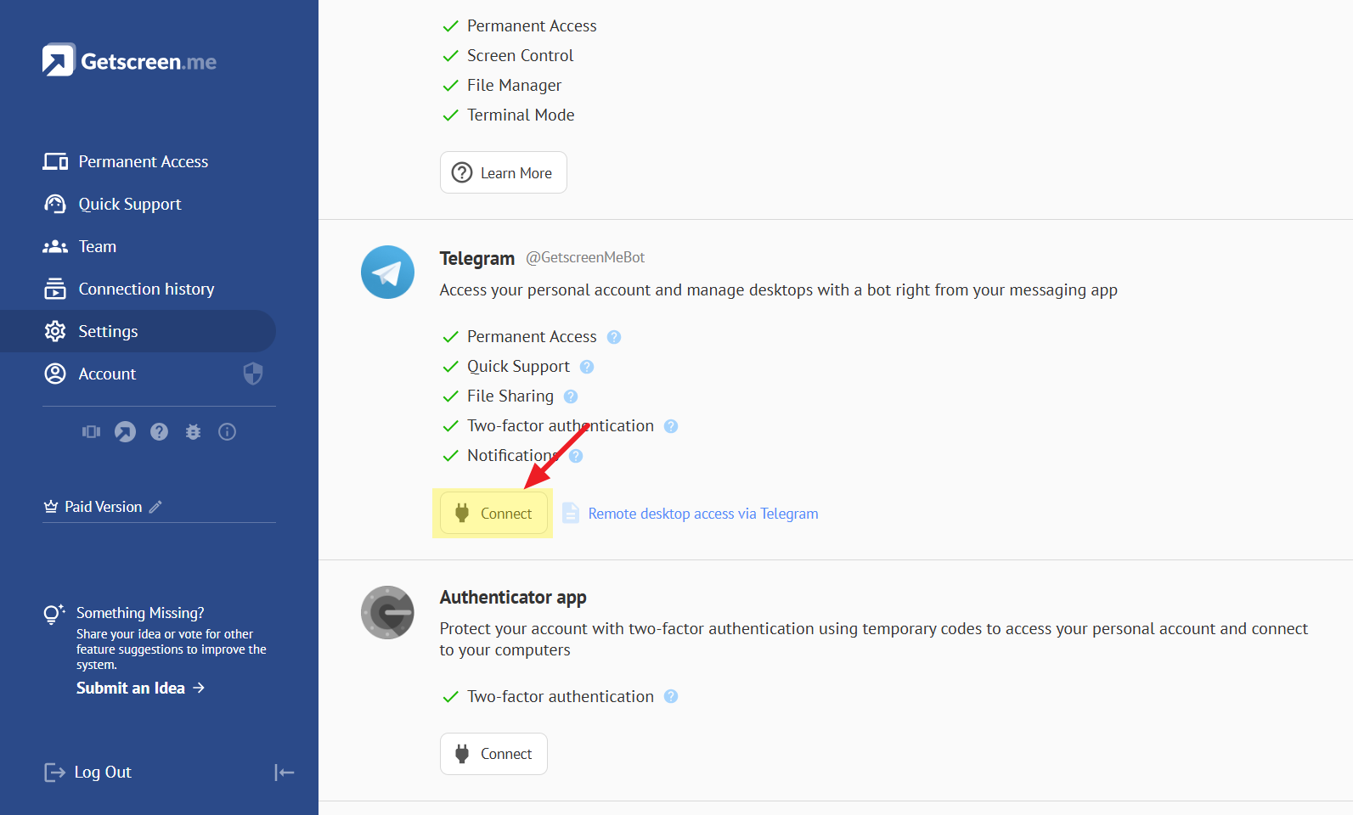Click help icon next to Telegram Quick Support
This screenshot has height=815, width=1353.
coord(587,367)
